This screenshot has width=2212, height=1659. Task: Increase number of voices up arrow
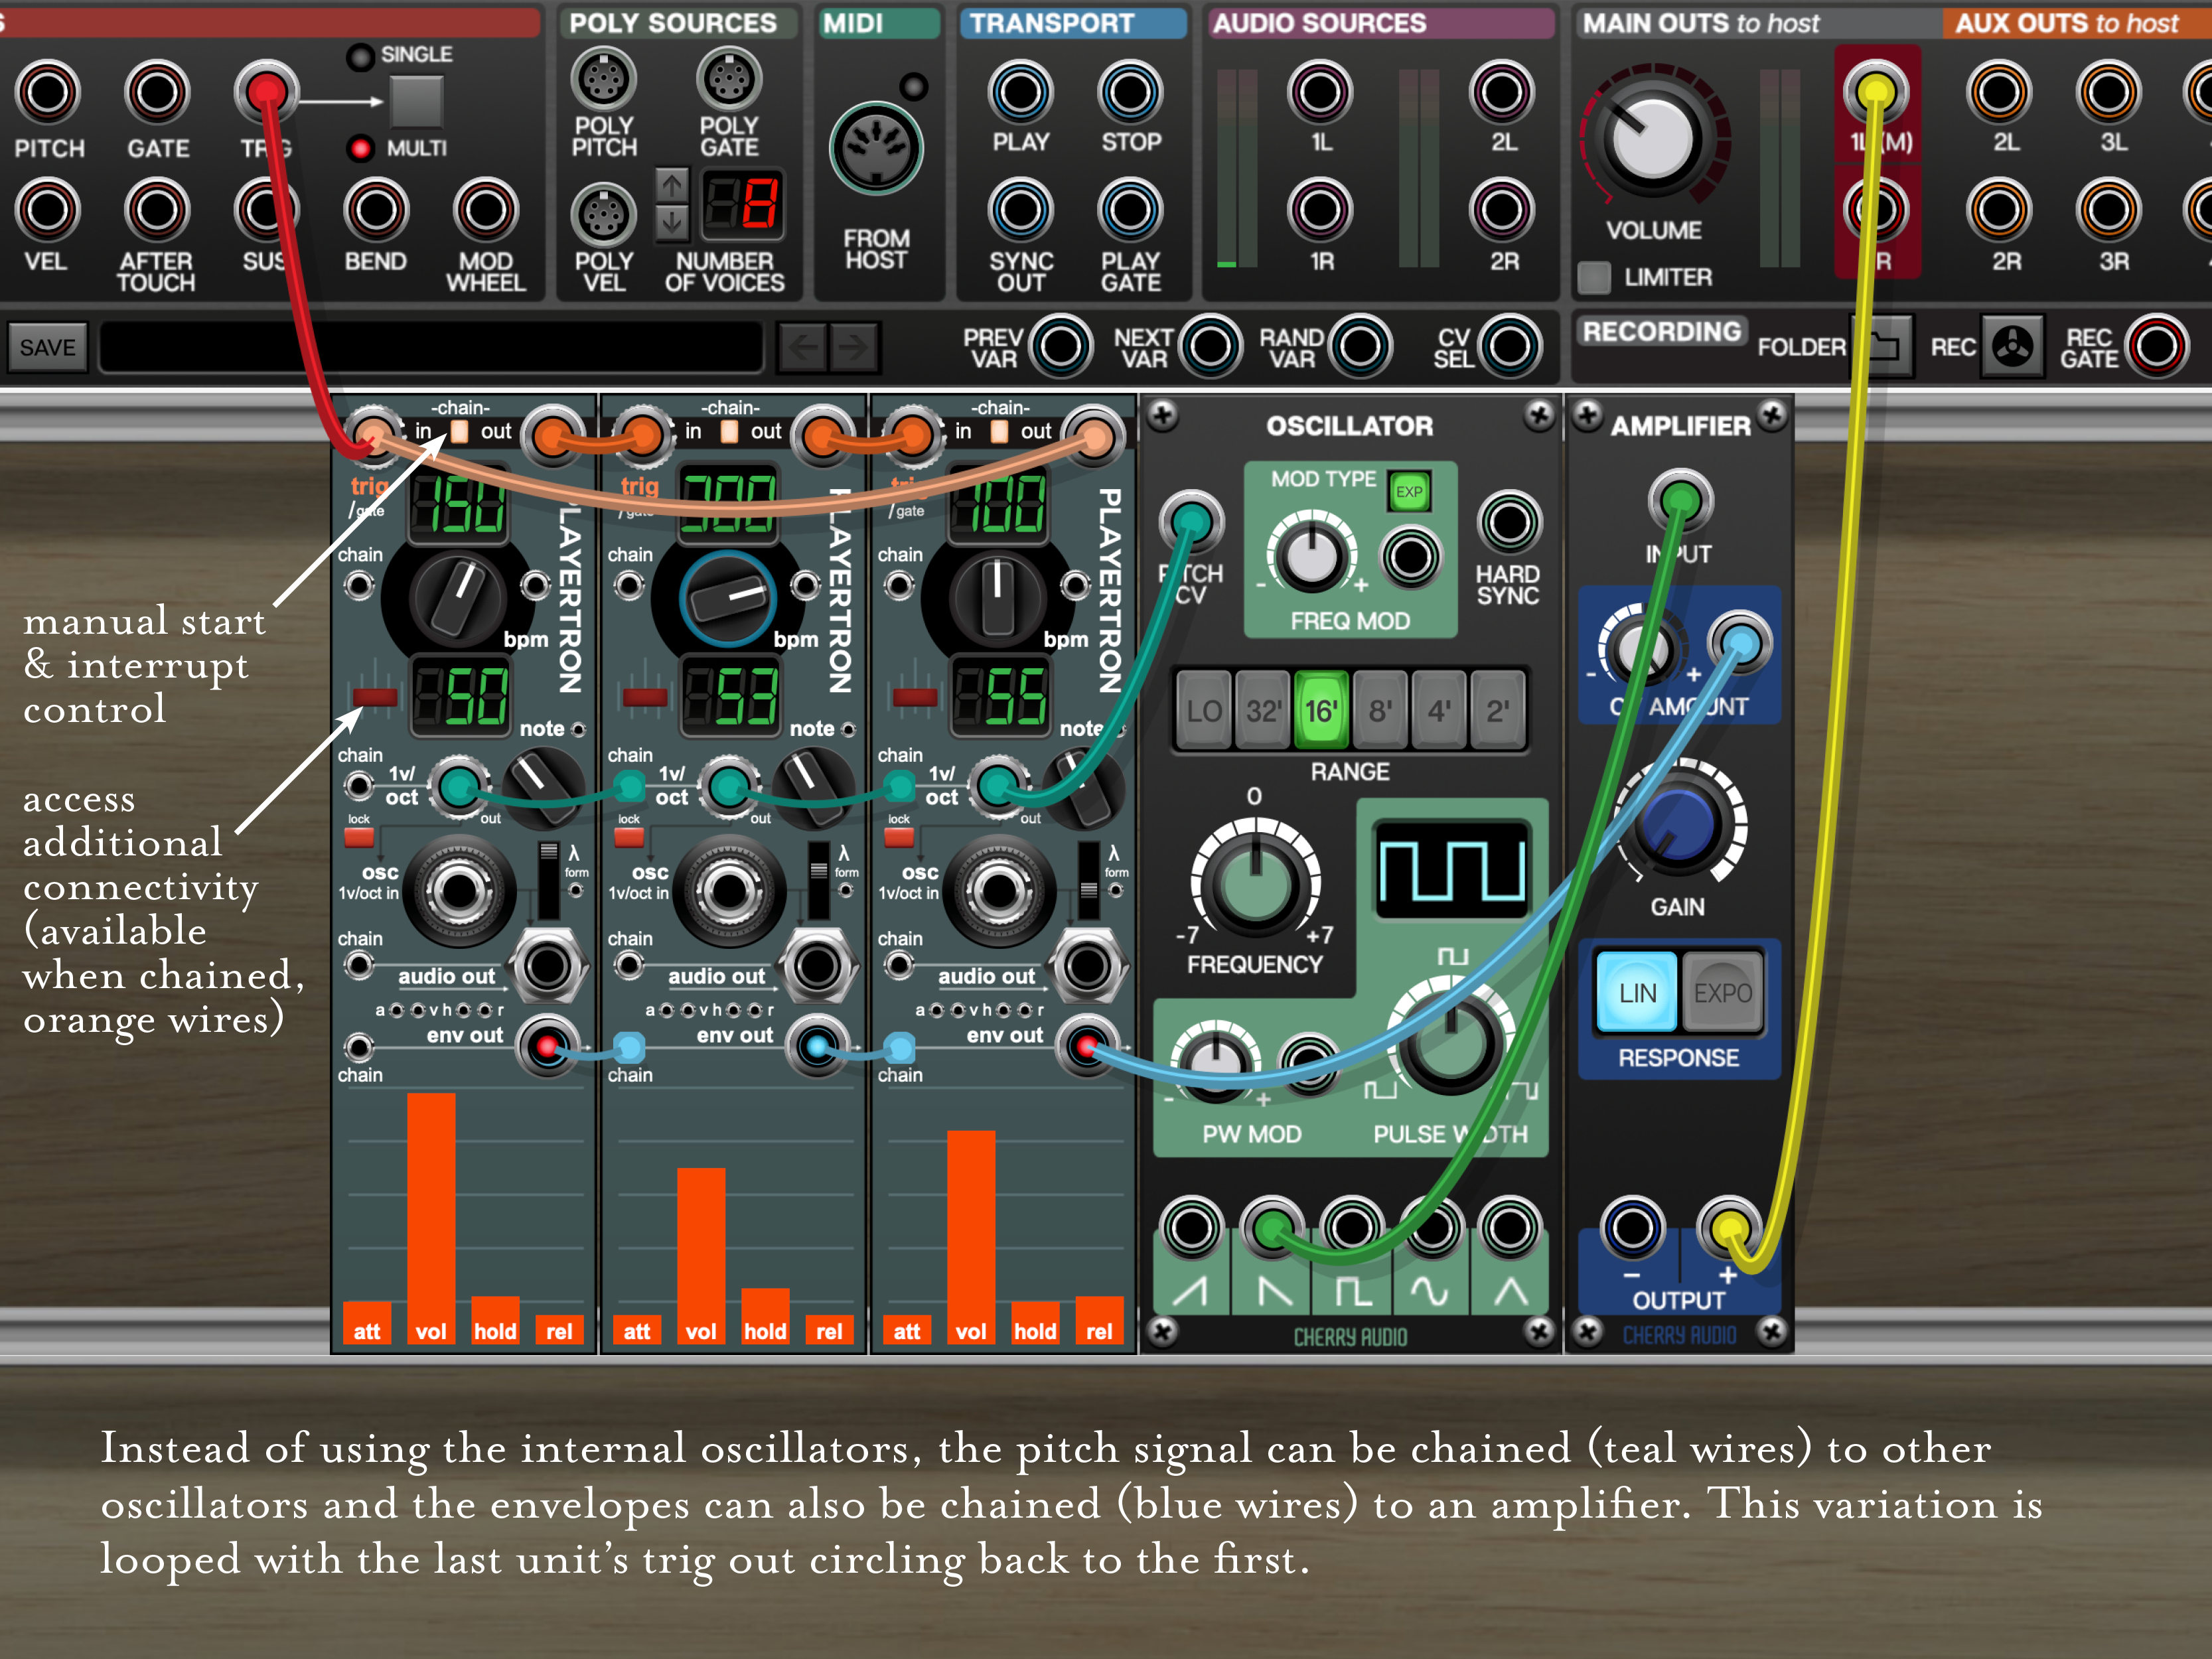coord(671,185)
